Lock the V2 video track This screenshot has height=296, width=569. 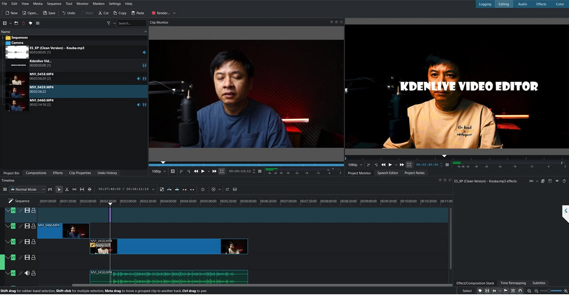click(33, 242)
